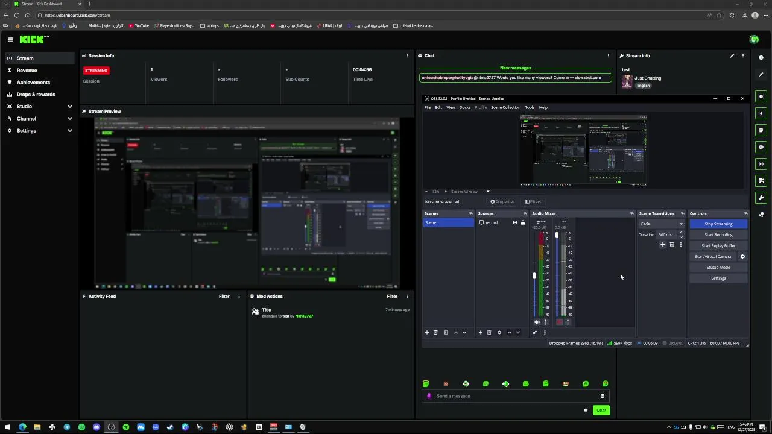The width and height of the screenshot is (772, 434).
Task: Open Mod Actions options menu
Action: click(x=407, y=296)
